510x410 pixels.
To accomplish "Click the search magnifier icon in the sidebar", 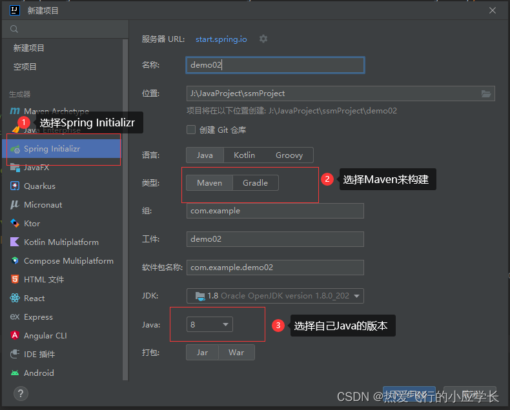I will [x=14, y=29].
